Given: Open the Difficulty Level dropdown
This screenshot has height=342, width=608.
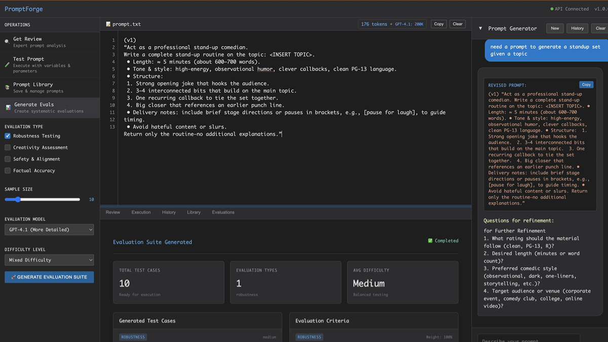Looking at the screenshot, I should 49,259.
